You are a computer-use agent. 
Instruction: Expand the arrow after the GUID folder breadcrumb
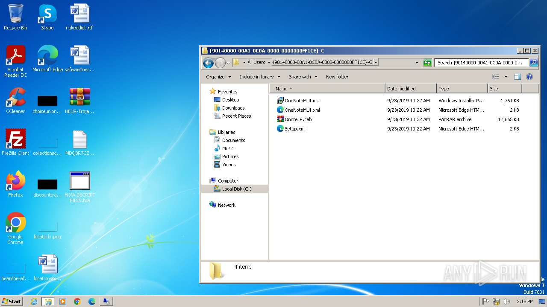pos(376,62)
